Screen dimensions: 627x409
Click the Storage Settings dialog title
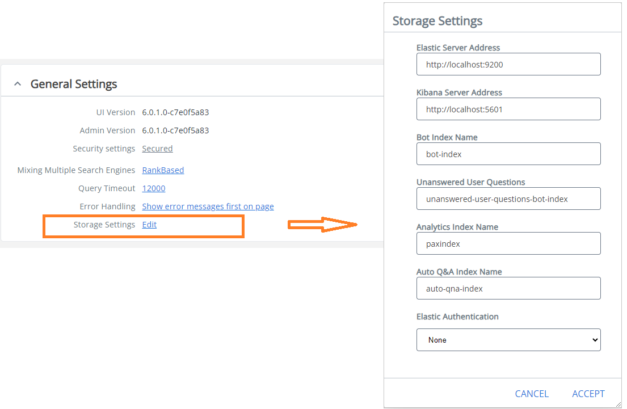pyautogui.click(x=437, y=21)
